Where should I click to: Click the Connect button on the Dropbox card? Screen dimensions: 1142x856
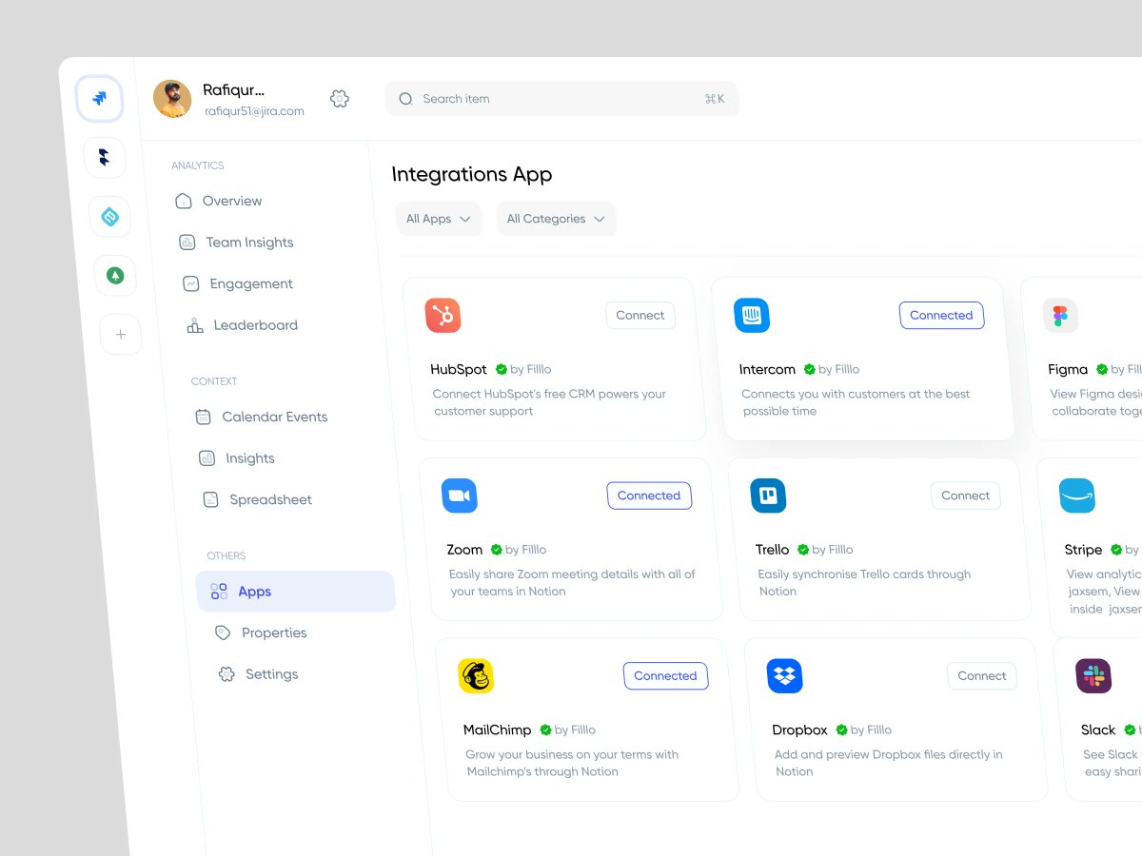pyautogui.click(x=982, y=676)
